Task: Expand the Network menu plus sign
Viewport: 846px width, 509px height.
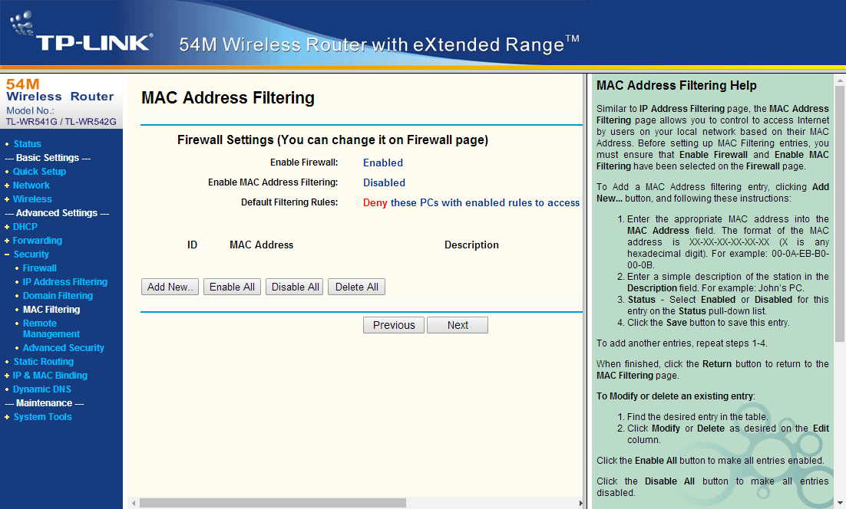Action: point(7,186)
